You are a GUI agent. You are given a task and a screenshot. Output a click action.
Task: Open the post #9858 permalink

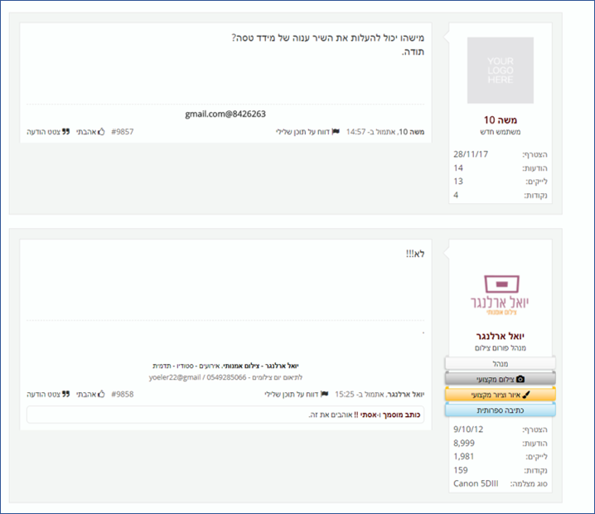[122, 395]
